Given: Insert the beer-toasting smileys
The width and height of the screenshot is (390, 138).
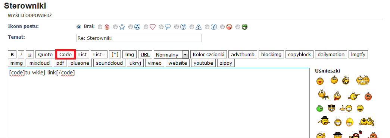Looking at the screenshot, I should [363, 80].
